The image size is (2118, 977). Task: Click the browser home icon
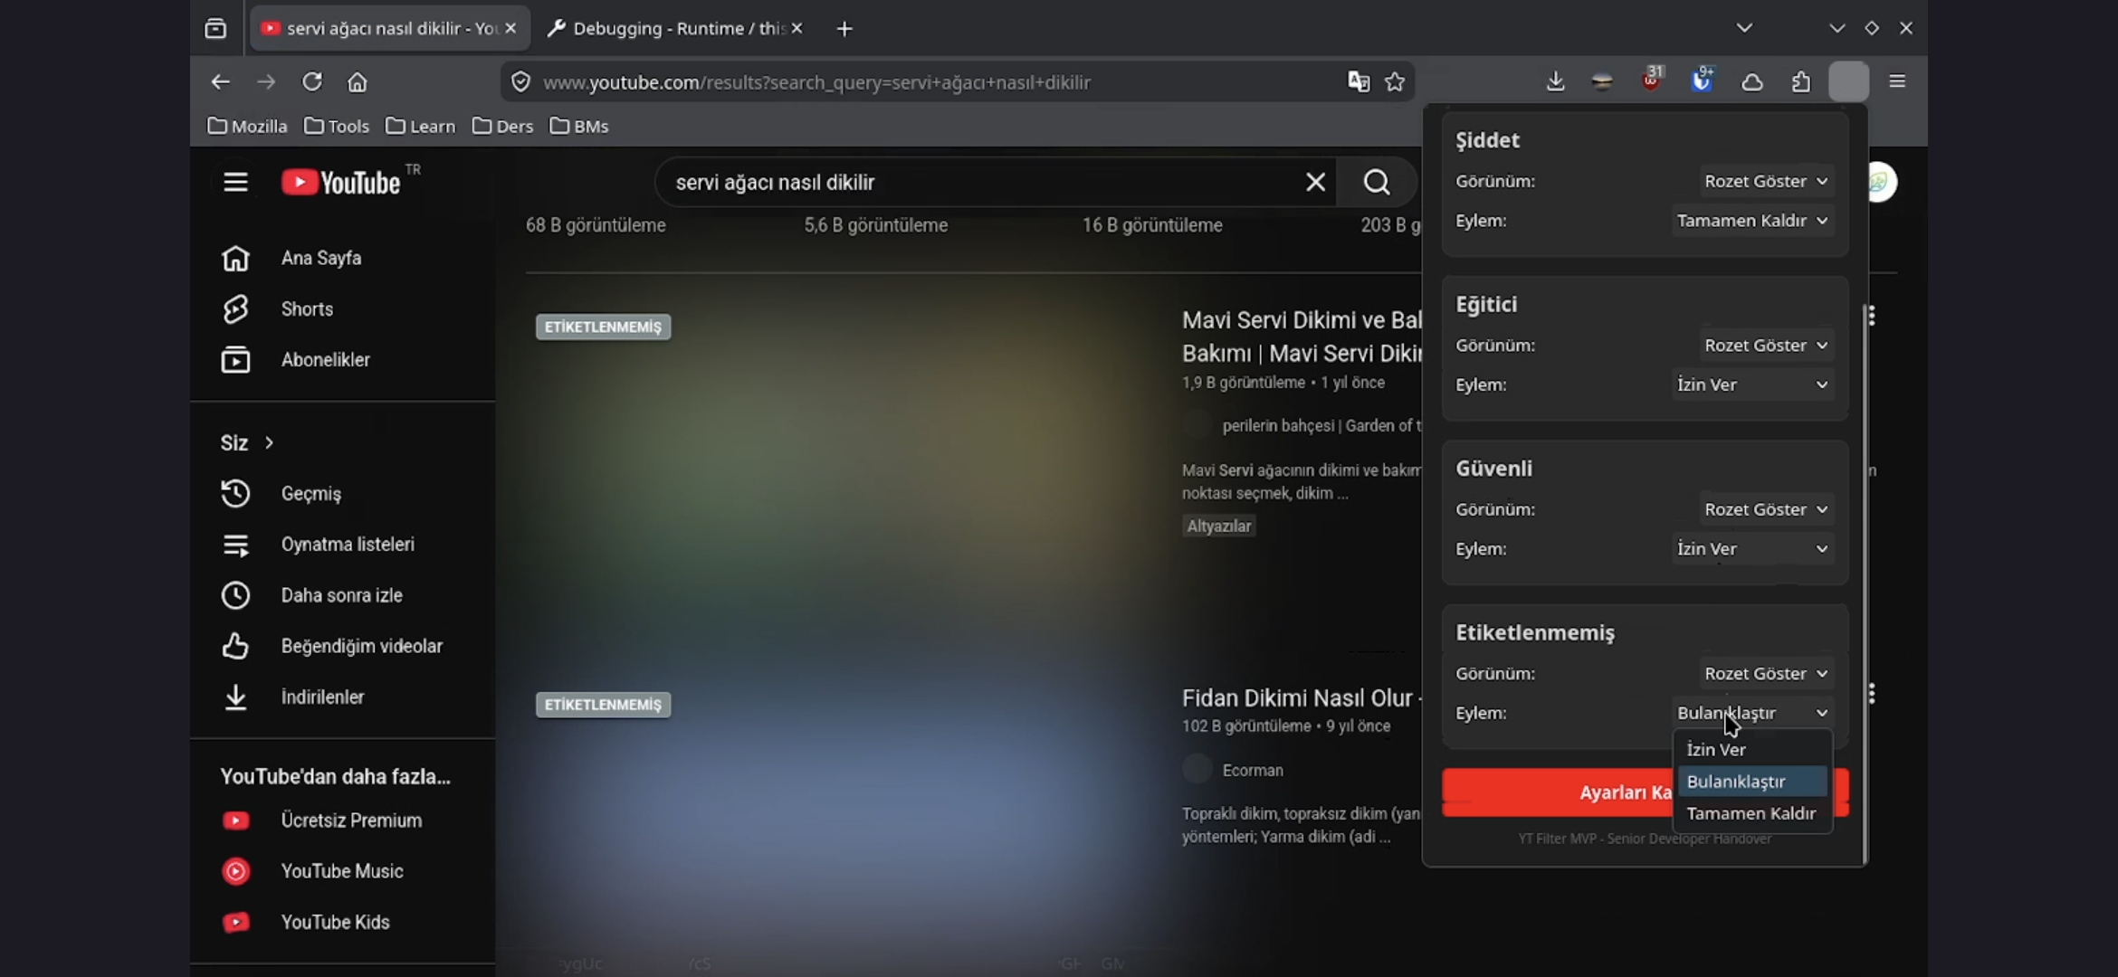tap(358, 81)
